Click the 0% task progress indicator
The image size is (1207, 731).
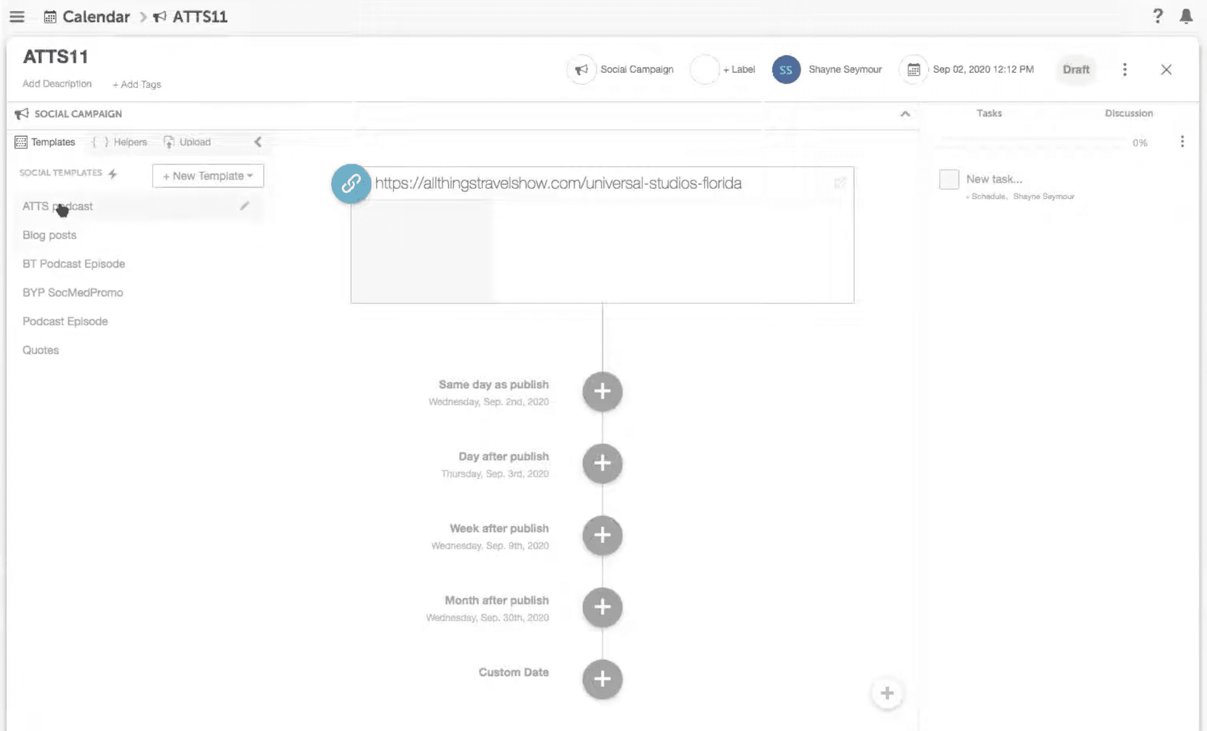(1140, 142)
